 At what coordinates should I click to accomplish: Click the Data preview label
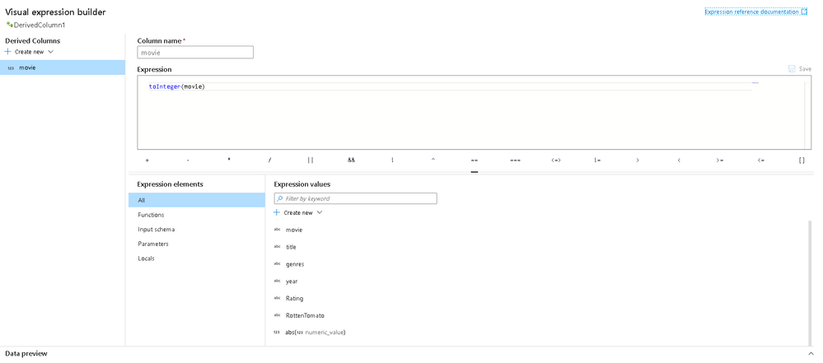point(26,354)
